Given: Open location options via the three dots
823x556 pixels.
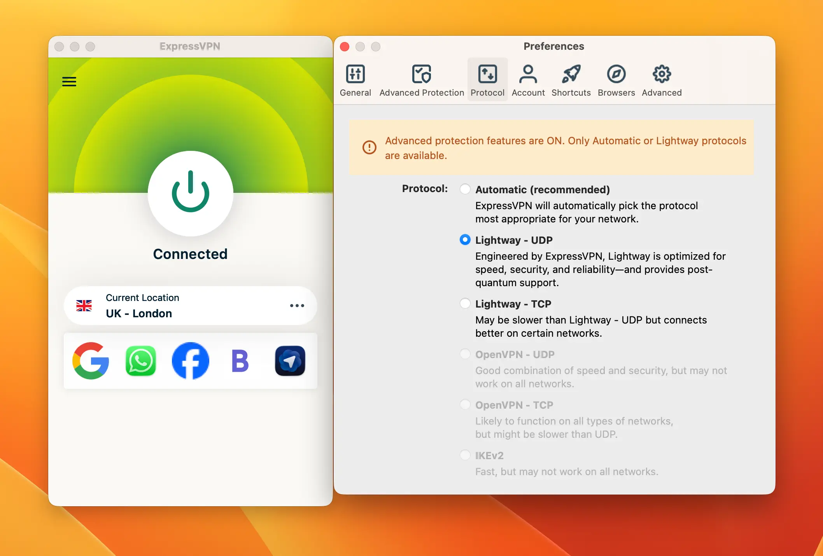Looking at the screenshot, I should [x=297, y=306].
